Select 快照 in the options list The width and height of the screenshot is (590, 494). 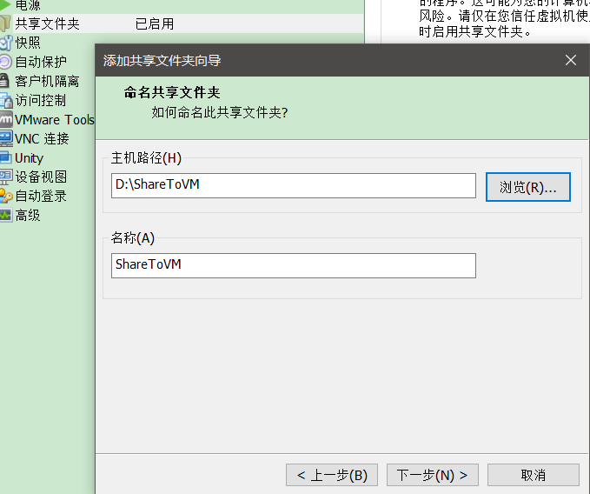pos(28,43)
